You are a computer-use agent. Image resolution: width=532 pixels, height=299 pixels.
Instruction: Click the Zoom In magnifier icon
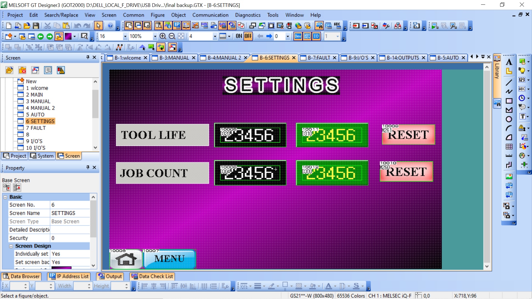[x=163, y=36]
